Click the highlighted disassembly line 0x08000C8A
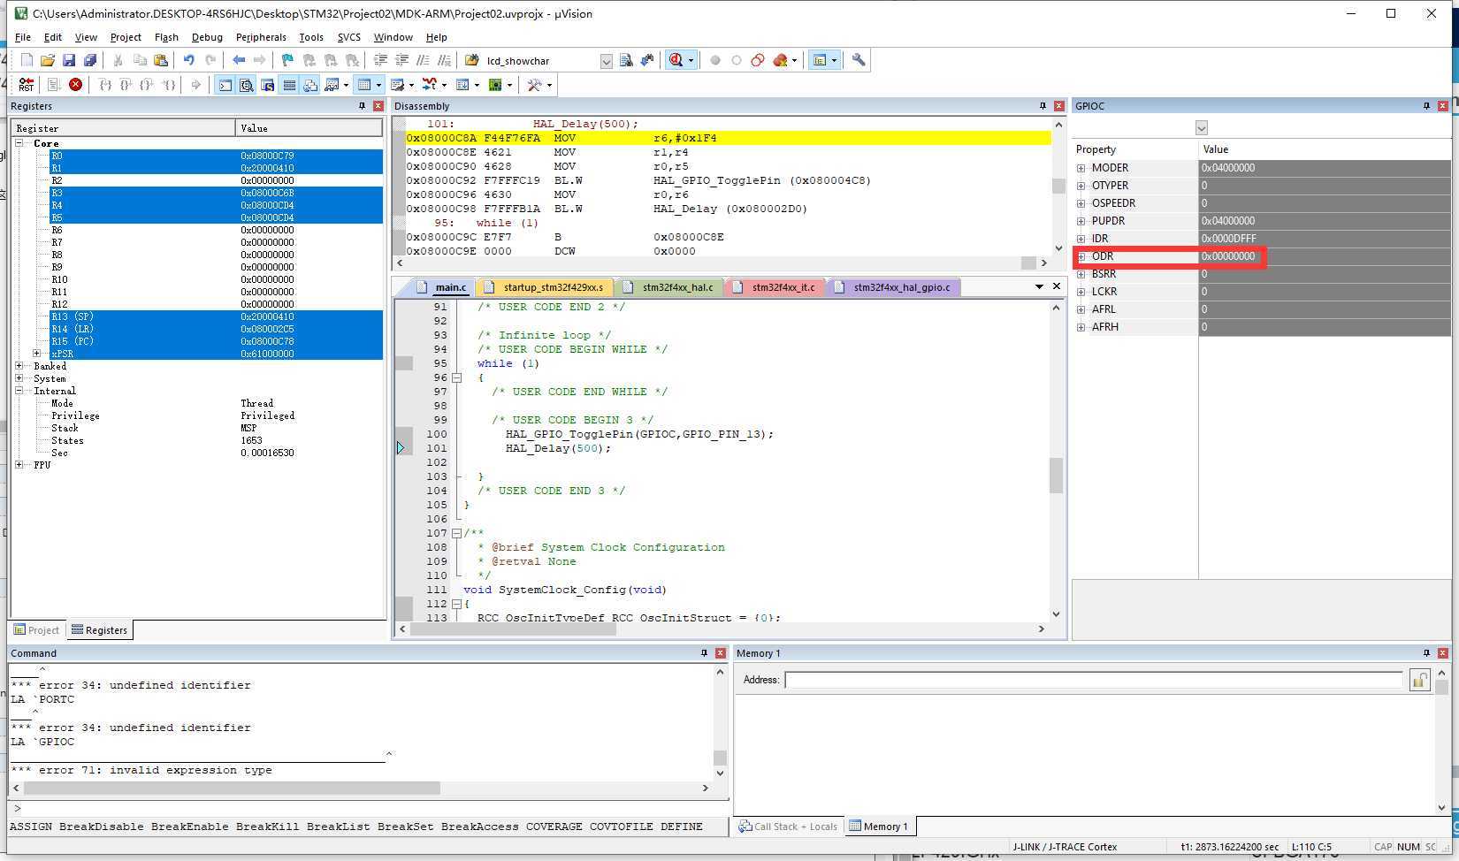 729,138
